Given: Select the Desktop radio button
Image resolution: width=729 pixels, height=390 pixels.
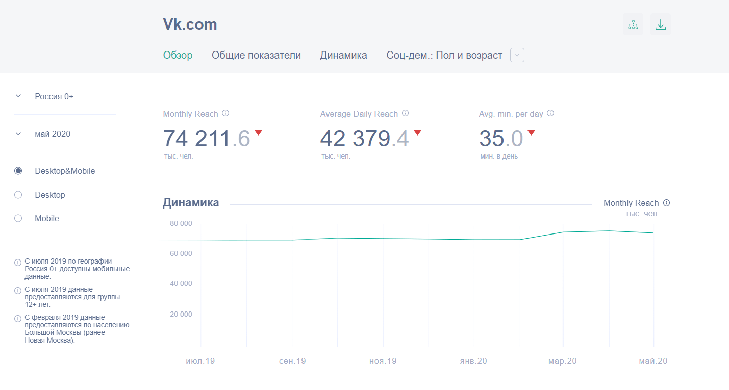Looking at the screenshot, I should [18, 195].
